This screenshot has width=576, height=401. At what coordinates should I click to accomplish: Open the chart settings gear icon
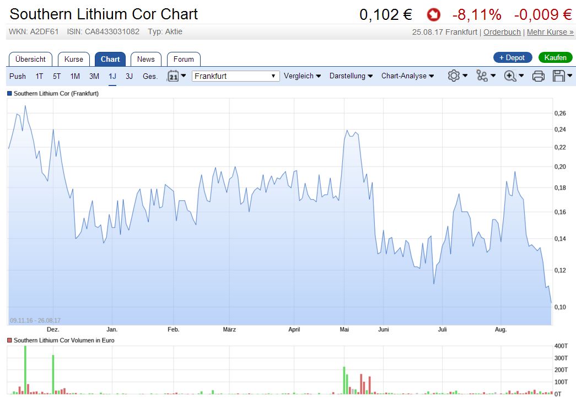click(x=454, y=76)
